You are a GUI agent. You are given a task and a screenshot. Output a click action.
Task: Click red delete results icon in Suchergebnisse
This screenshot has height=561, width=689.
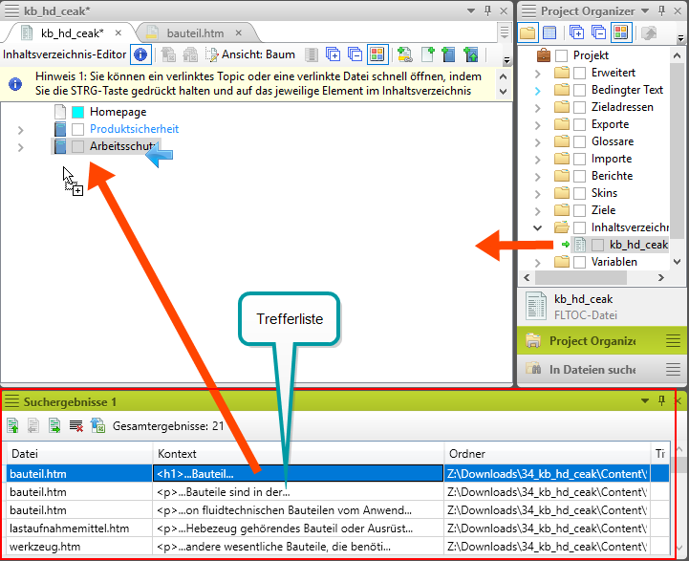[76, 425]
